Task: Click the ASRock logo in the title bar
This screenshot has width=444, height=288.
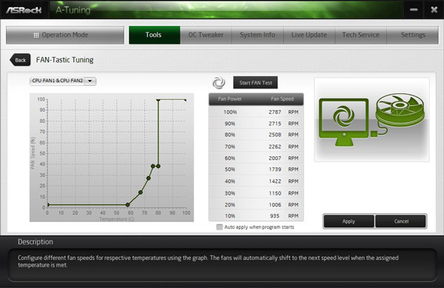Action: 24,10
